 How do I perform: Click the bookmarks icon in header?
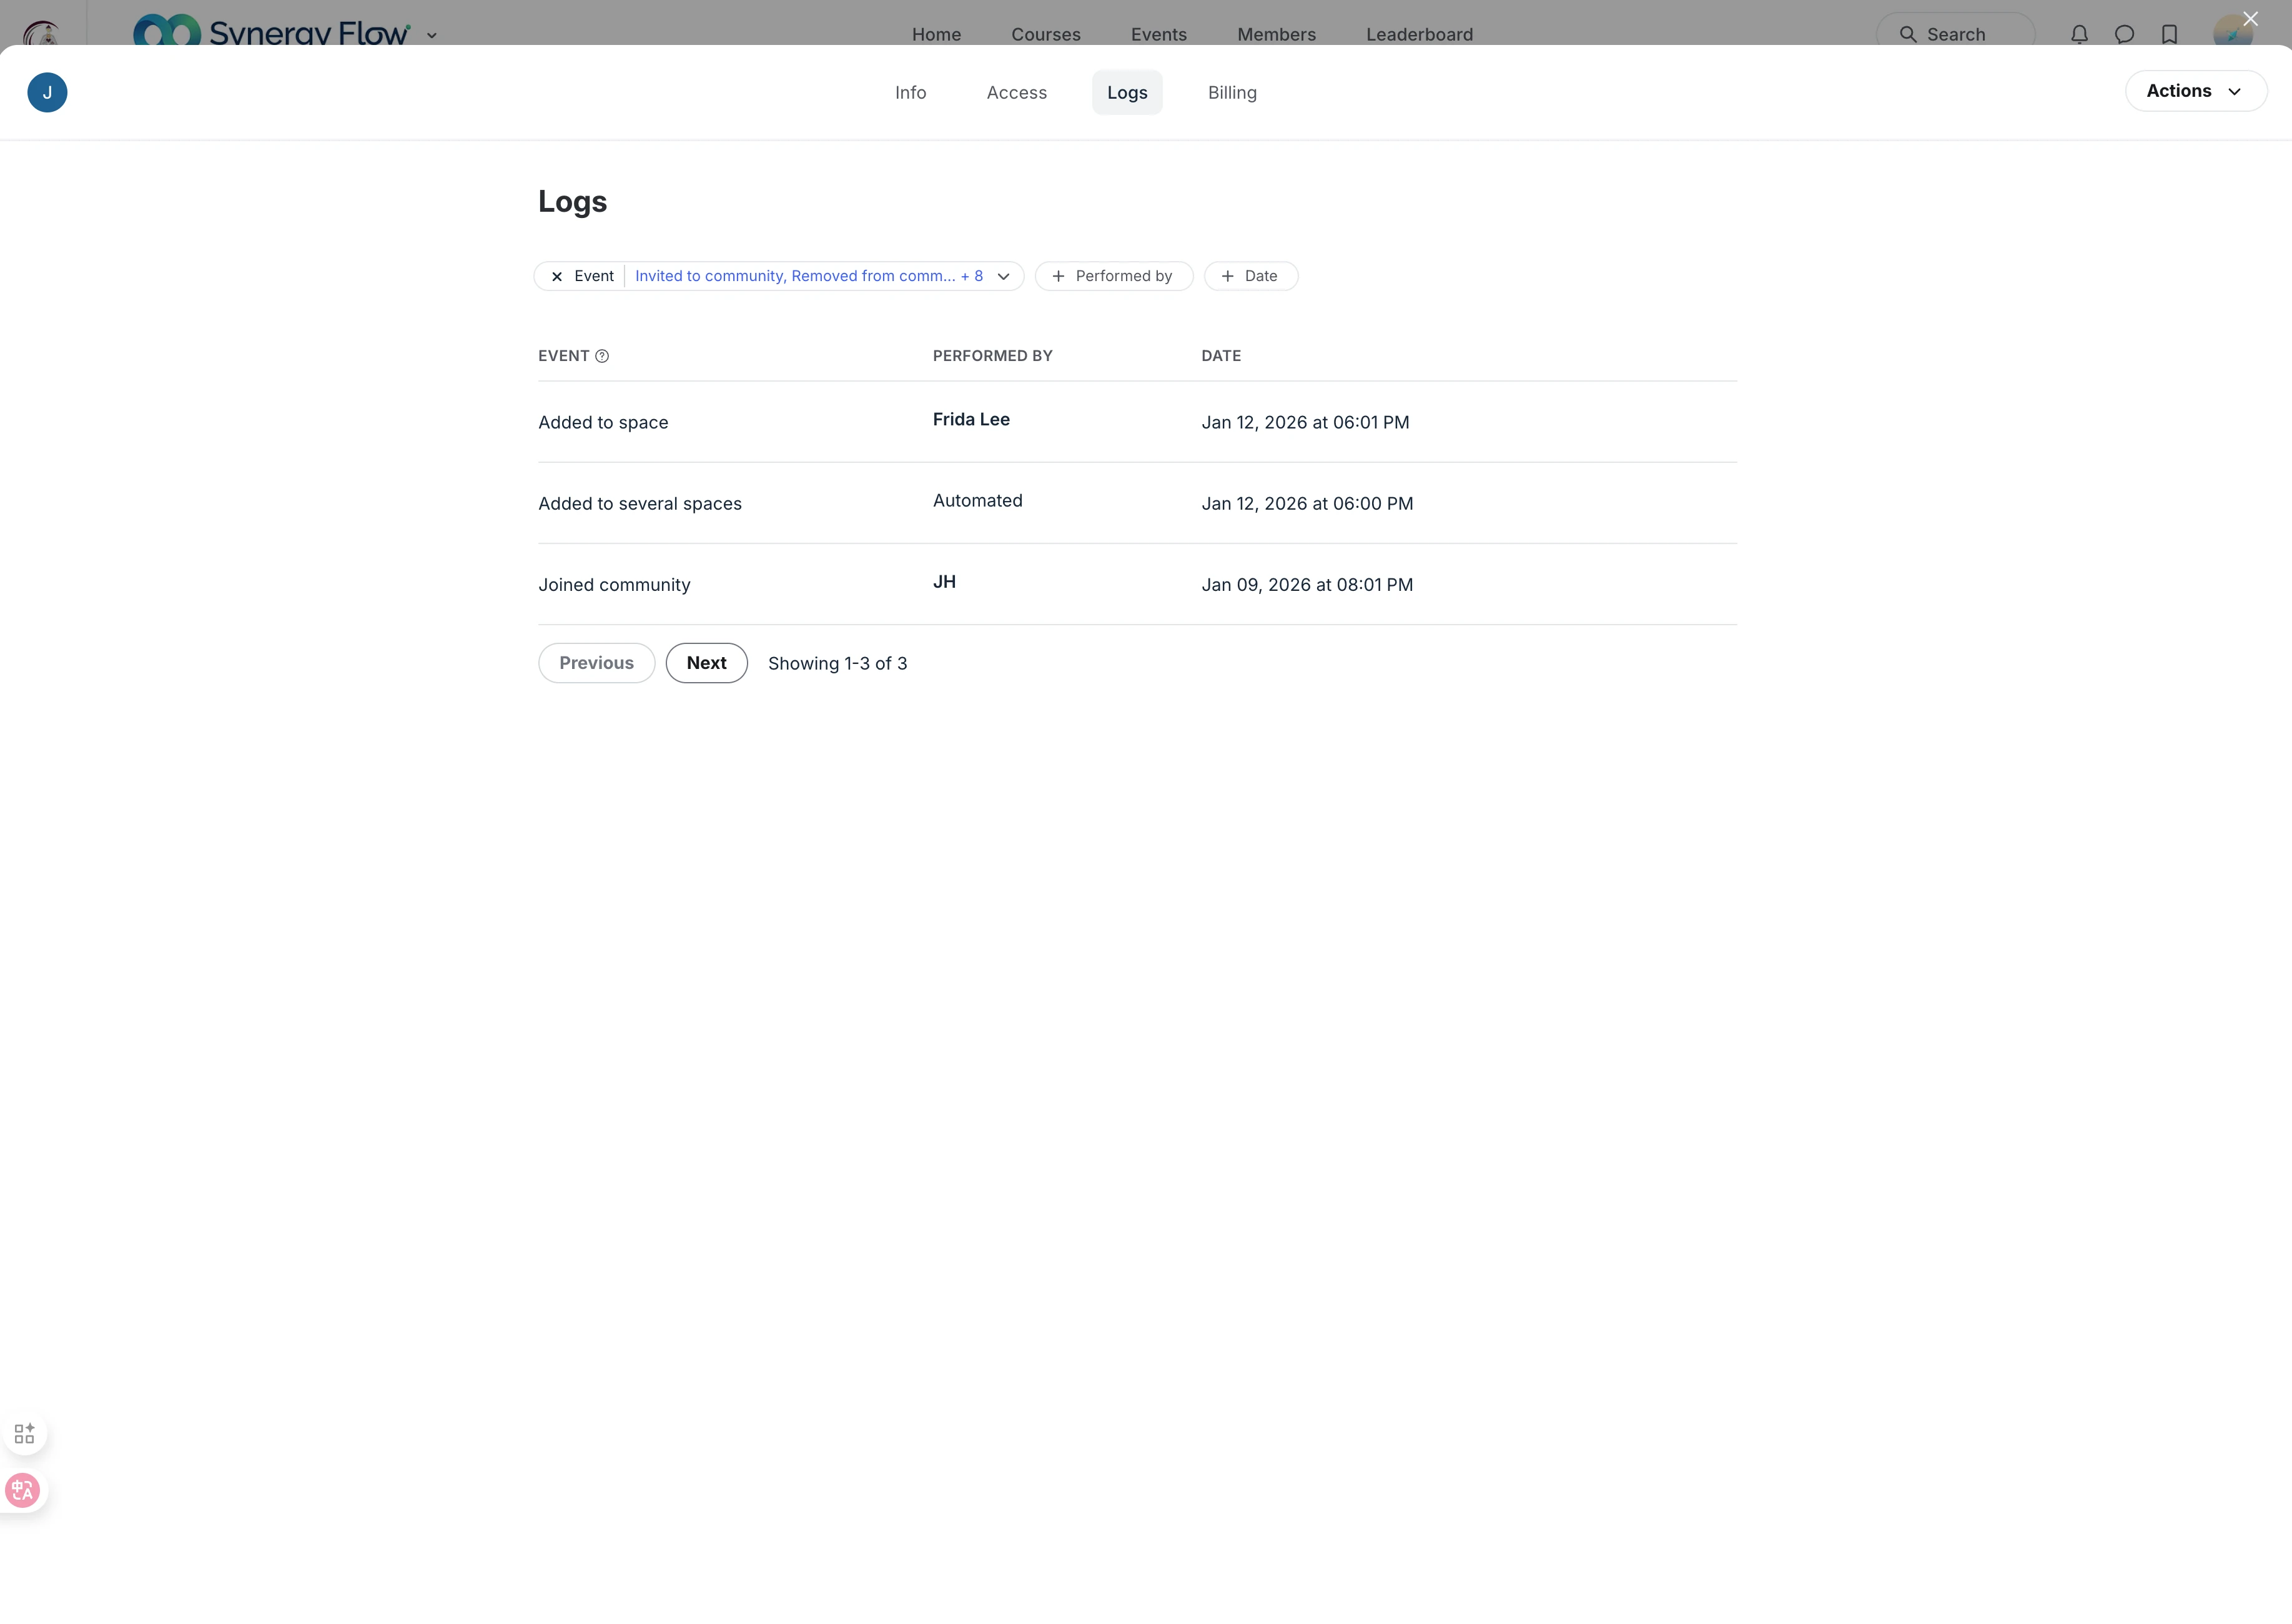pos(2169,34)
